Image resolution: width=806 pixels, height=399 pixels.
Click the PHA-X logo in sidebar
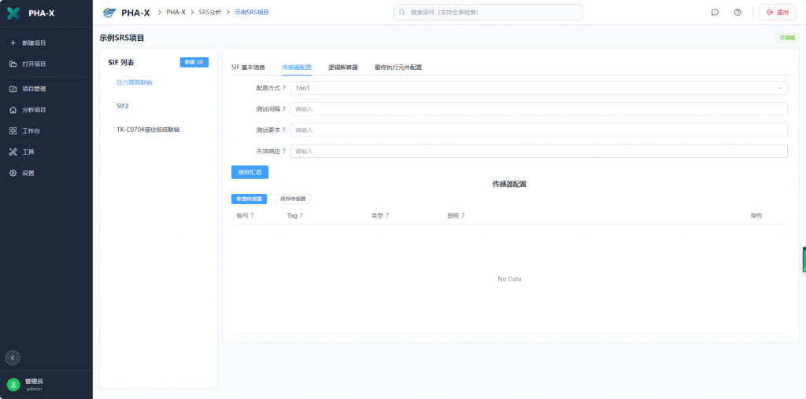pyautogui.click(x=13, y=13)
